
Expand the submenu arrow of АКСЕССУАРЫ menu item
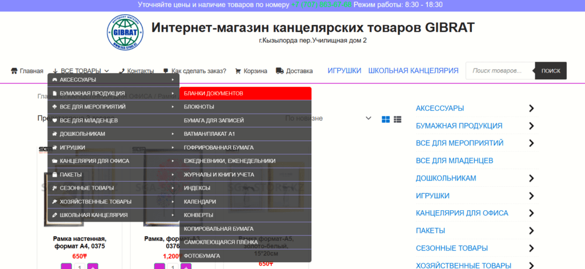[173, 80]
